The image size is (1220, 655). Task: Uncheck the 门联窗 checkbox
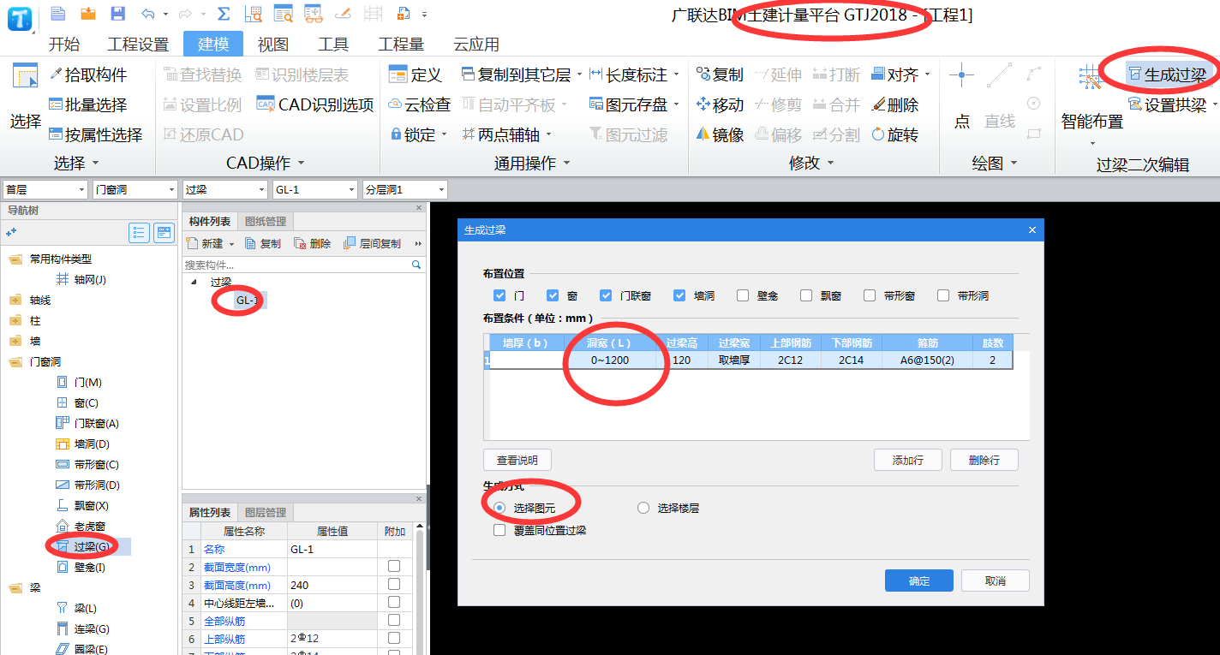click(x=607, y=295)
